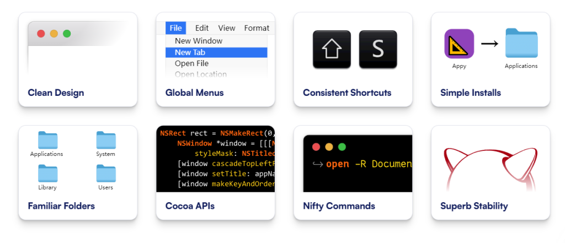565x243 pixels.
Task: Open the Format menu
Action: tap(257, 28)
